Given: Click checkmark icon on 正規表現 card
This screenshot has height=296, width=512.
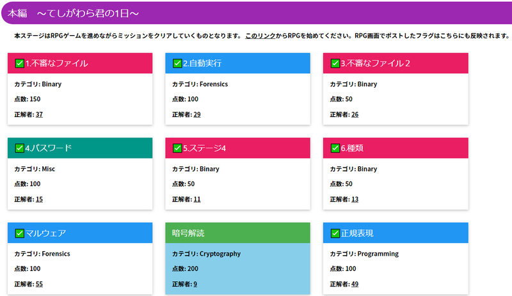Looking at the screenshot, I should [x=335, y=233].
